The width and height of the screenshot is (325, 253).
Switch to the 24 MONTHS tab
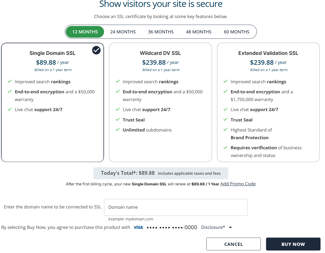tap(123, 32)
